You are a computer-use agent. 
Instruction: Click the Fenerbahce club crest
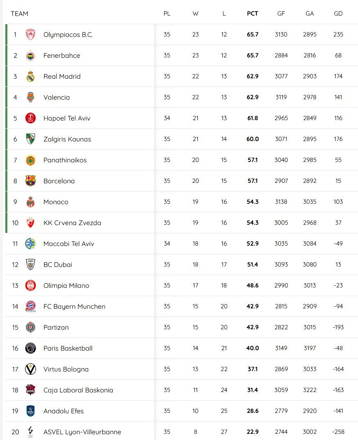30,56
